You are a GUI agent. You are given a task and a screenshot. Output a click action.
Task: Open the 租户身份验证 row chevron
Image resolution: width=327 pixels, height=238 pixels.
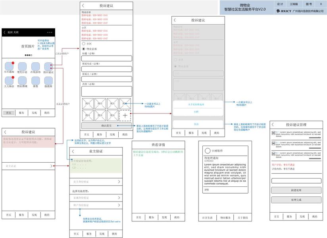tap(119, 205)
